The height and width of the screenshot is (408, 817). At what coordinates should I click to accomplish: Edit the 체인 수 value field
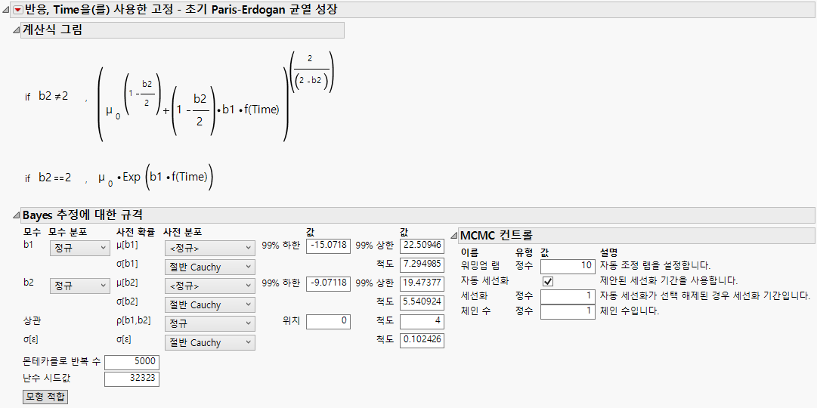[568, 311]
